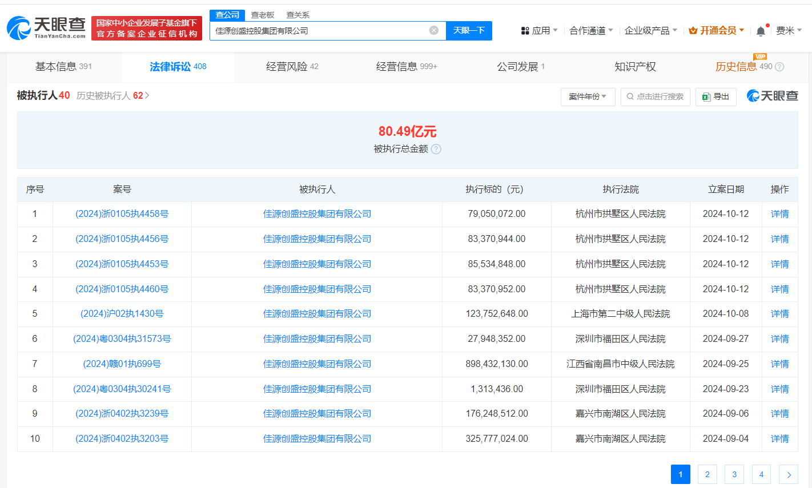This screenshot has height=488, width=812.
Task: Click the 天眼查 watermark logo above the table
Action: tap(772, 96)
